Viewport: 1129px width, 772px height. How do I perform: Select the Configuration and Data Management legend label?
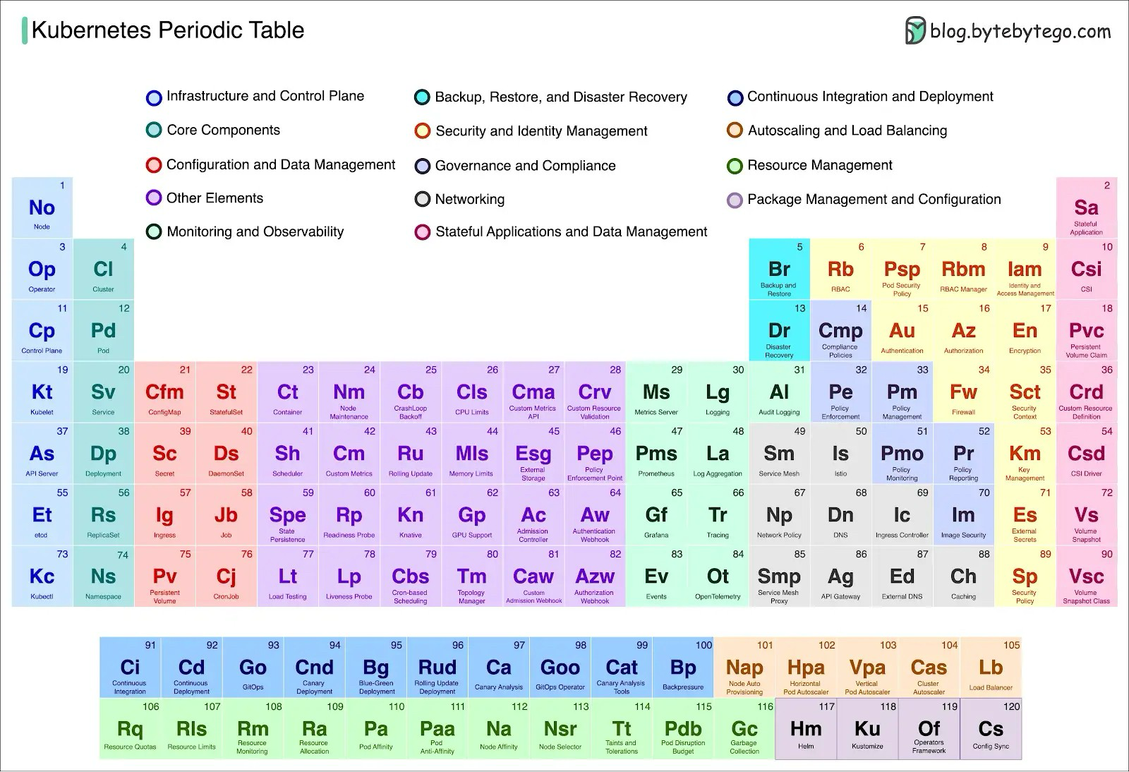[x=281, y=164]
